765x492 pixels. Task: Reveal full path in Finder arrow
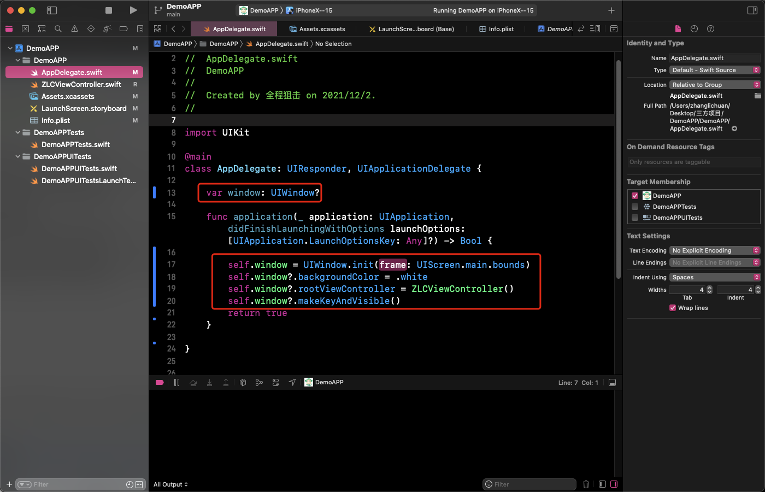pos(734,128)
